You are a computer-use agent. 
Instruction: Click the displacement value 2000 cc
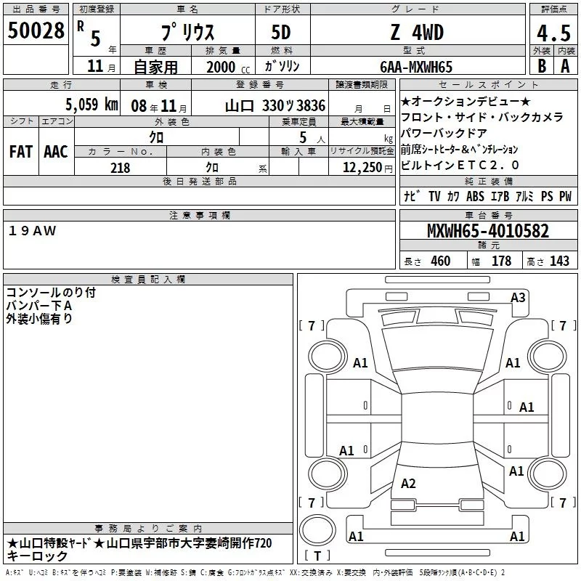click(x=228, y=67)
